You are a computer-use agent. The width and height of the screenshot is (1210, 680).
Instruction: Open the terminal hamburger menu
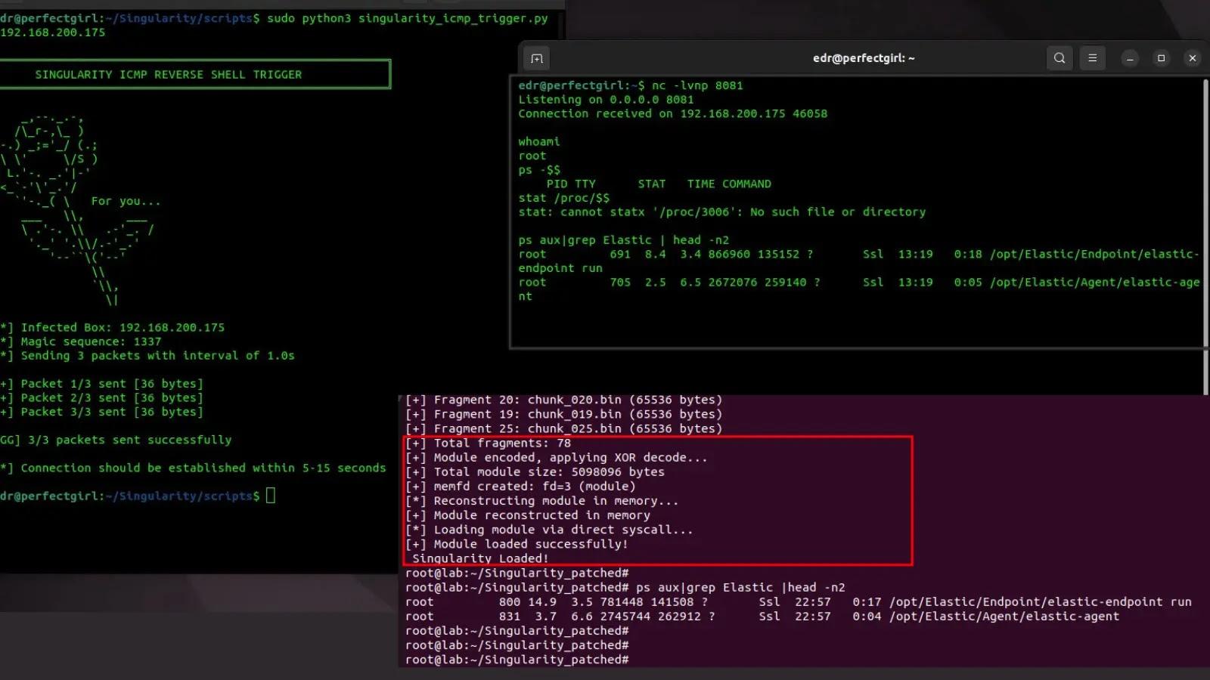(x=1092, y=58)
